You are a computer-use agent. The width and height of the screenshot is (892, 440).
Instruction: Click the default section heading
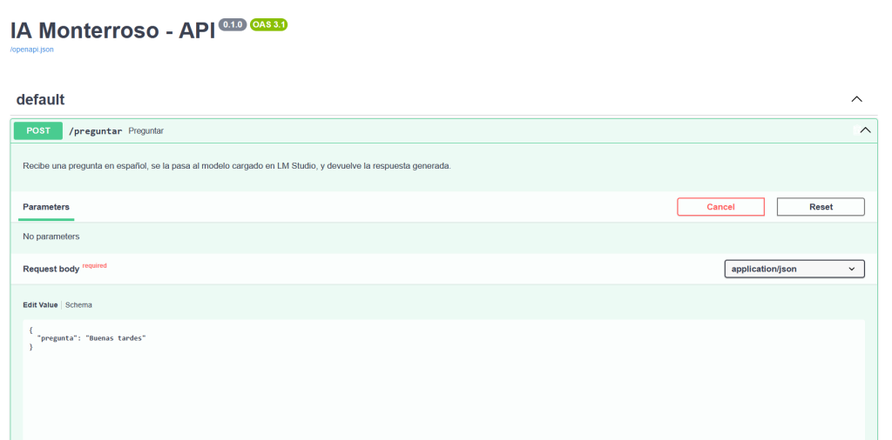[x=40, y=99]
